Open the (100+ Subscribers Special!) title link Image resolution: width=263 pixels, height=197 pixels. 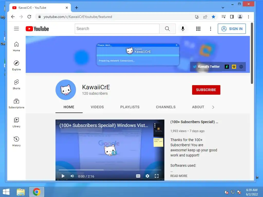[194, 122]
